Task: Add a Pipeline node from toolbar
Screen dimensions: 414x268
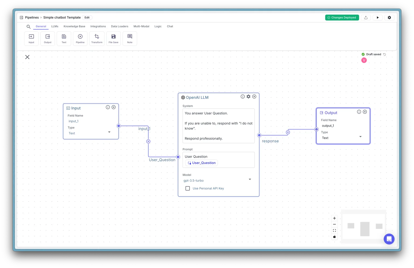Action: point(80,39)
